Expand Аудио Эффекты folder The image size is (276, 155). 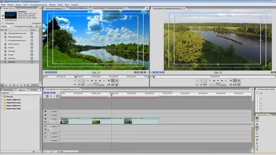coord(2,99)
